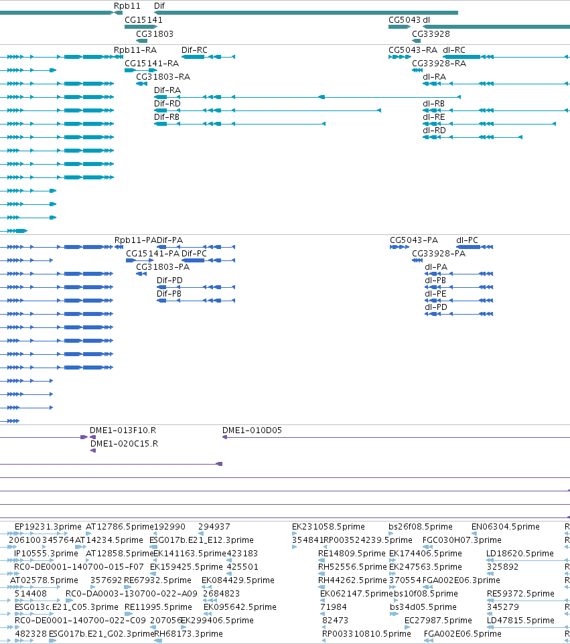The width and height of the screenshot is (570, 644).
Task: Click the DME1-013F10.R clone label
Action: point(123,430)
